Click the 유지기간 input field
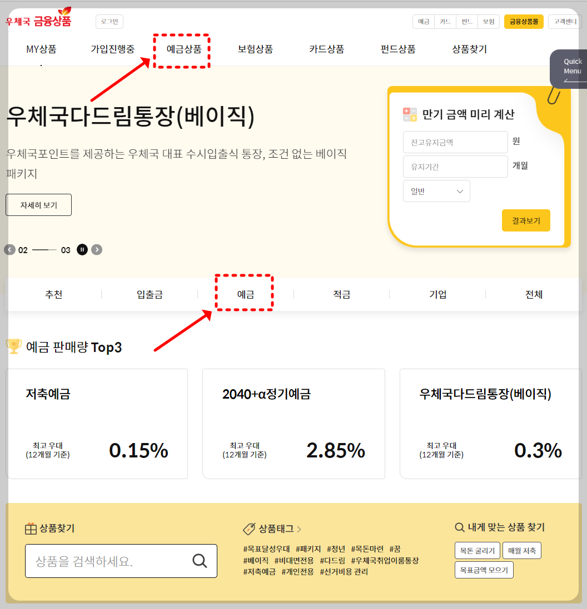The image size is (587, 609). click(x=455, y=167)
